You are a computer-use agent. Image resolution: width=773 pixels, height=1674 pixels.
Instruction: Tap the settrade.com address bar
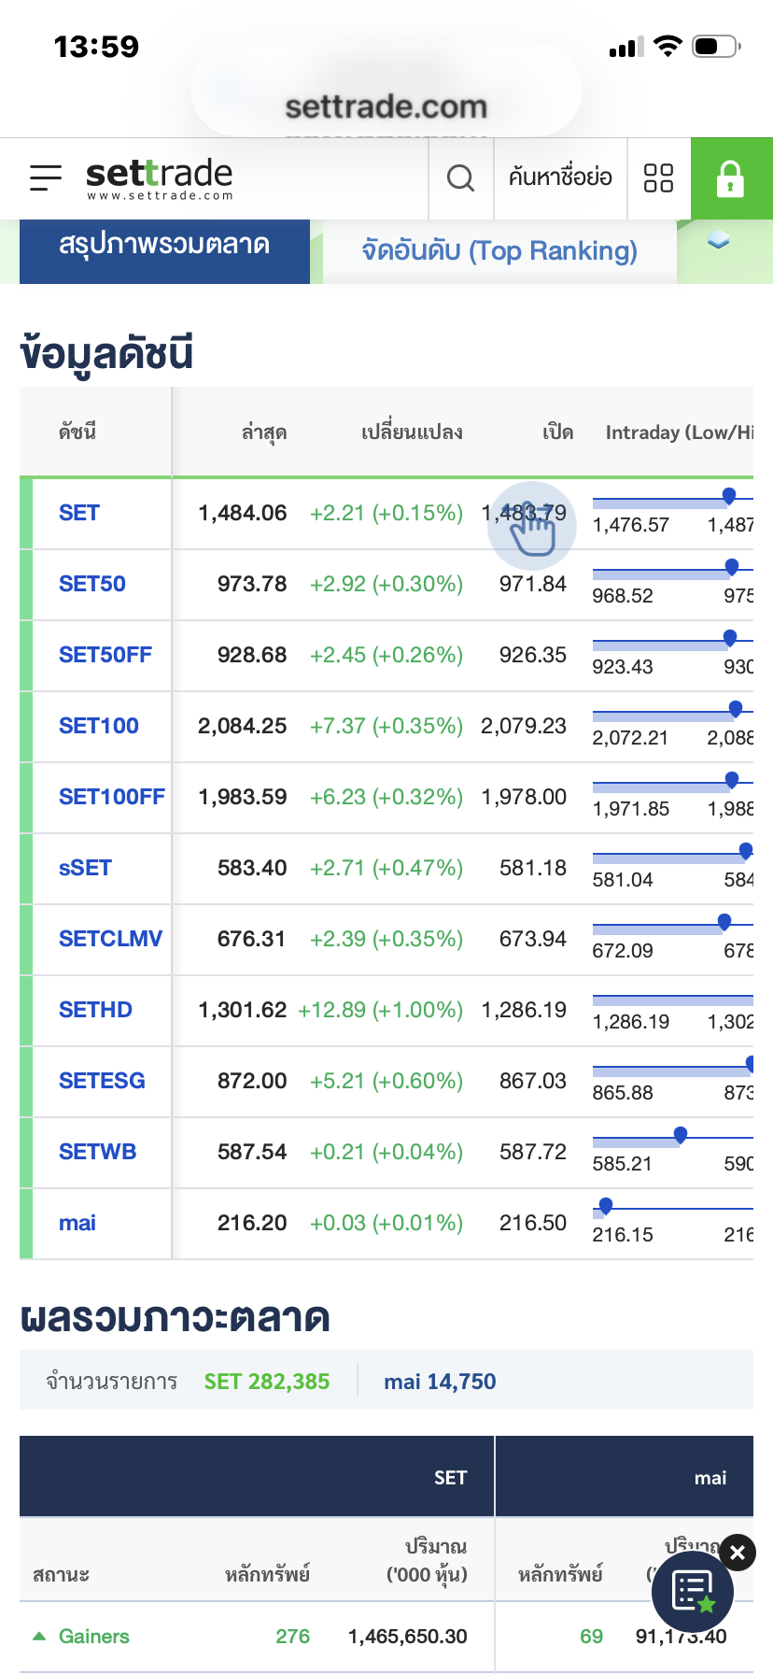(x=386, y=106)
